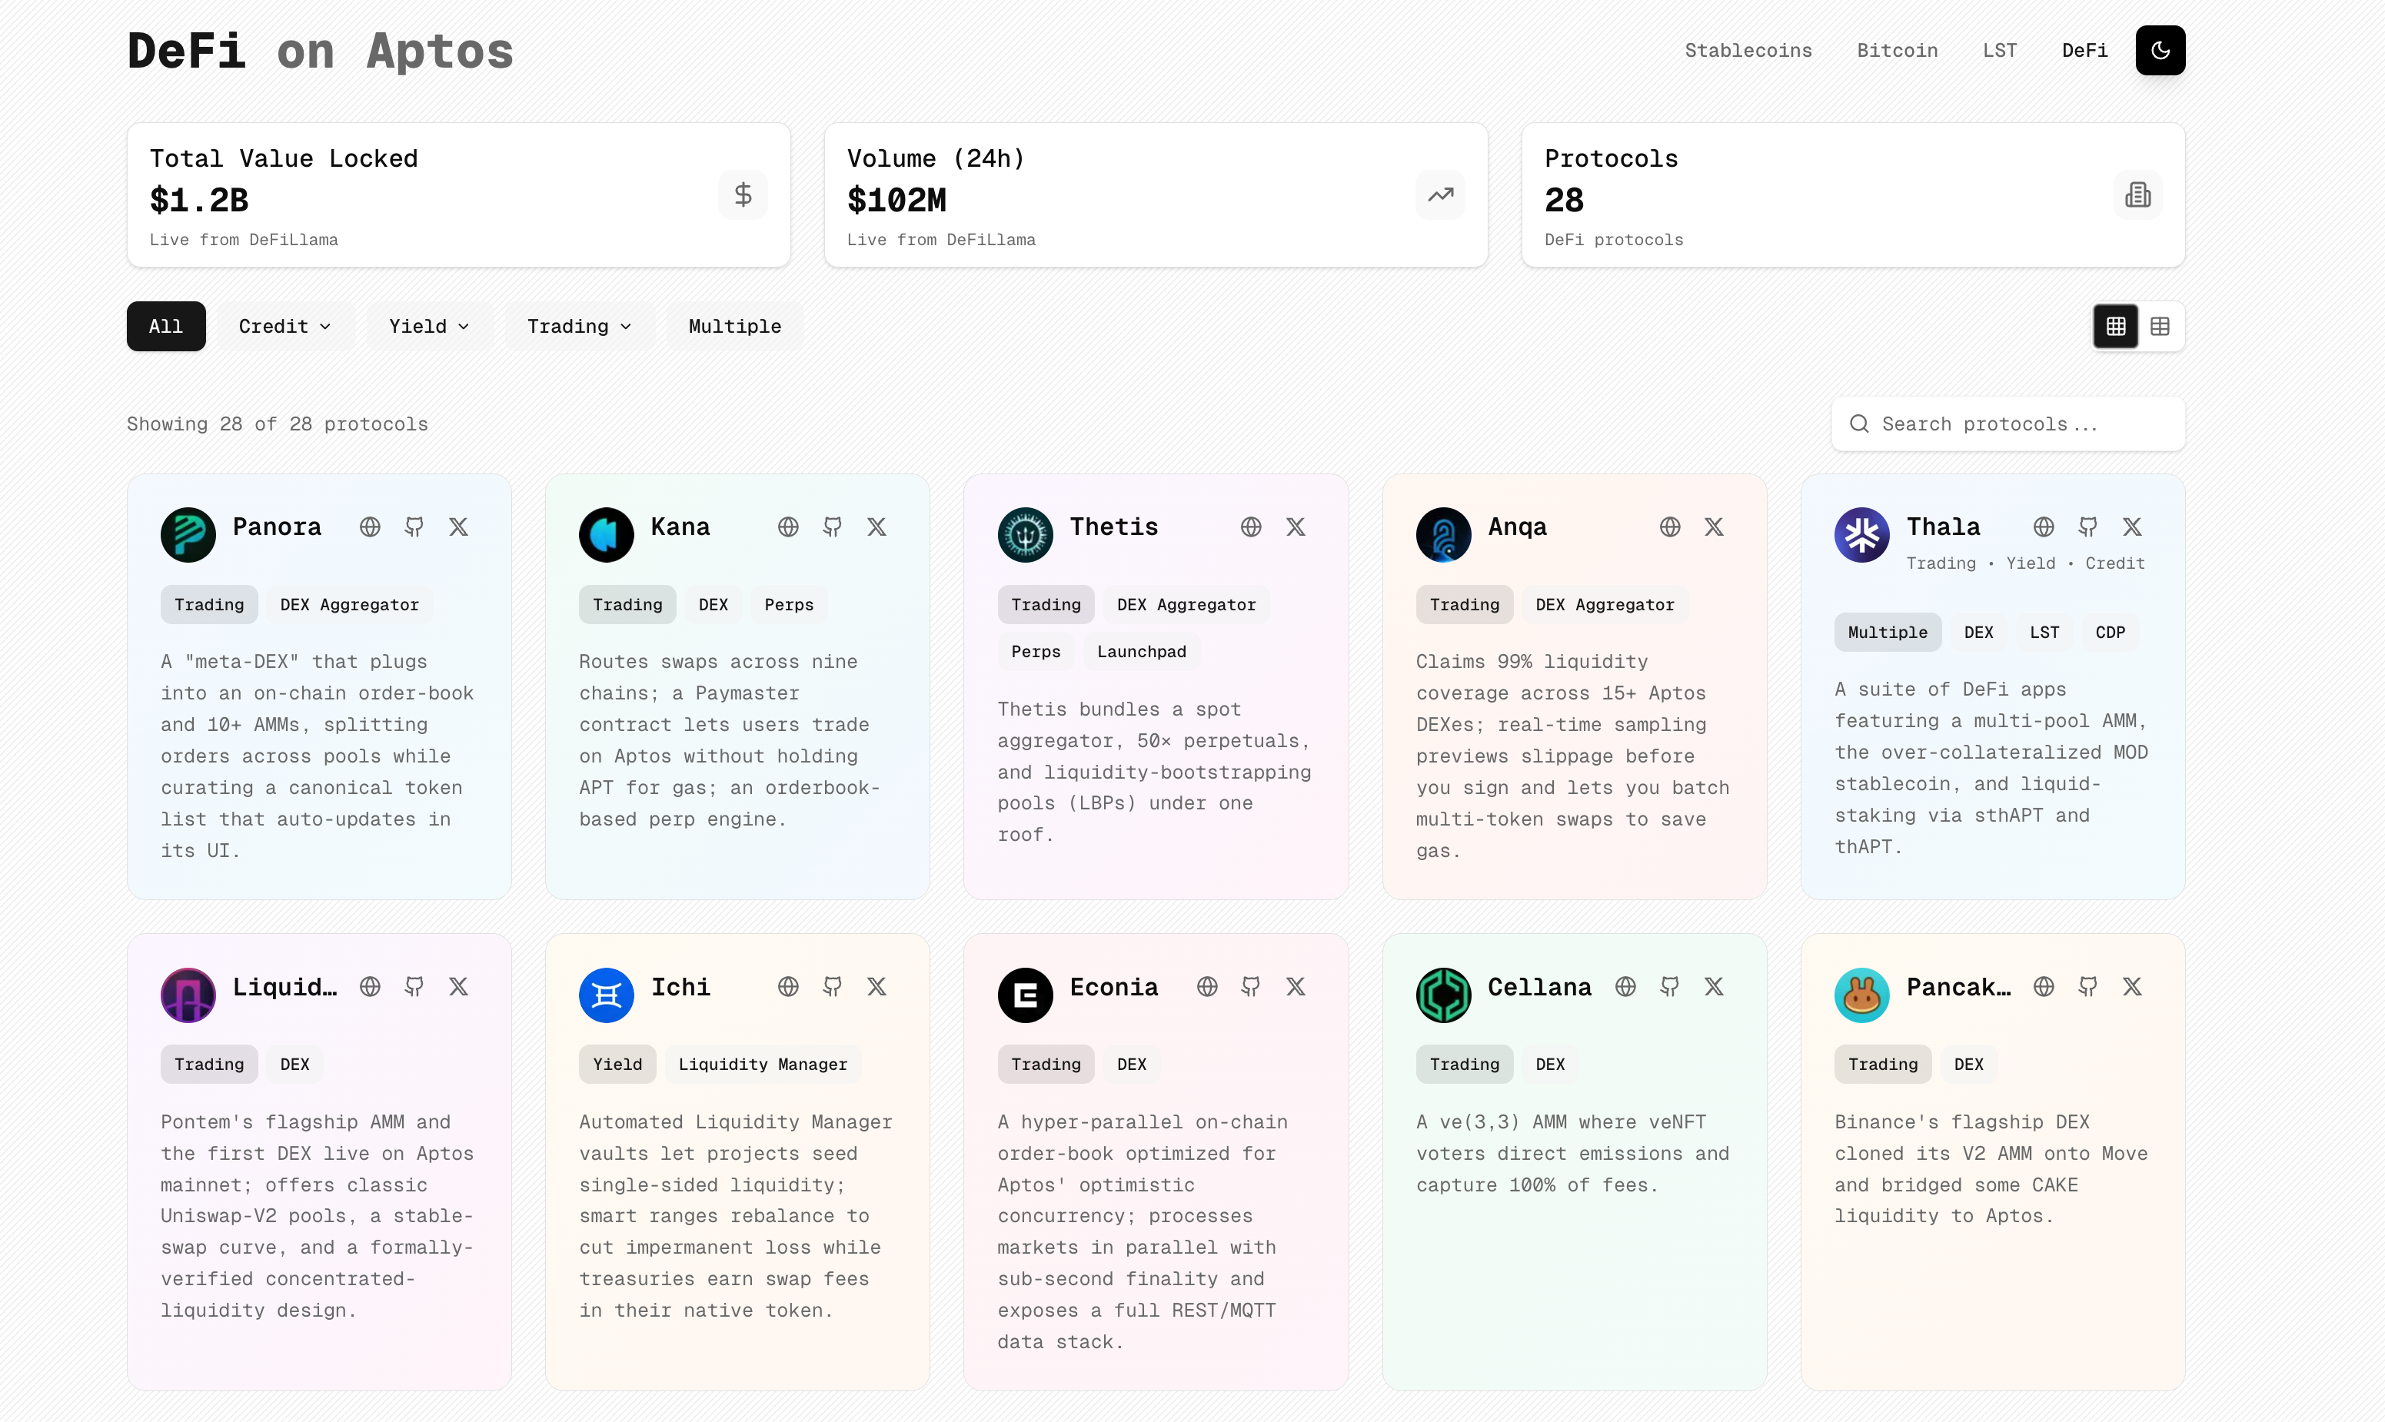Open Panora GitHub icon
The height and width of the screenshot is (1422, 2385).
click(x=414, y=527)
